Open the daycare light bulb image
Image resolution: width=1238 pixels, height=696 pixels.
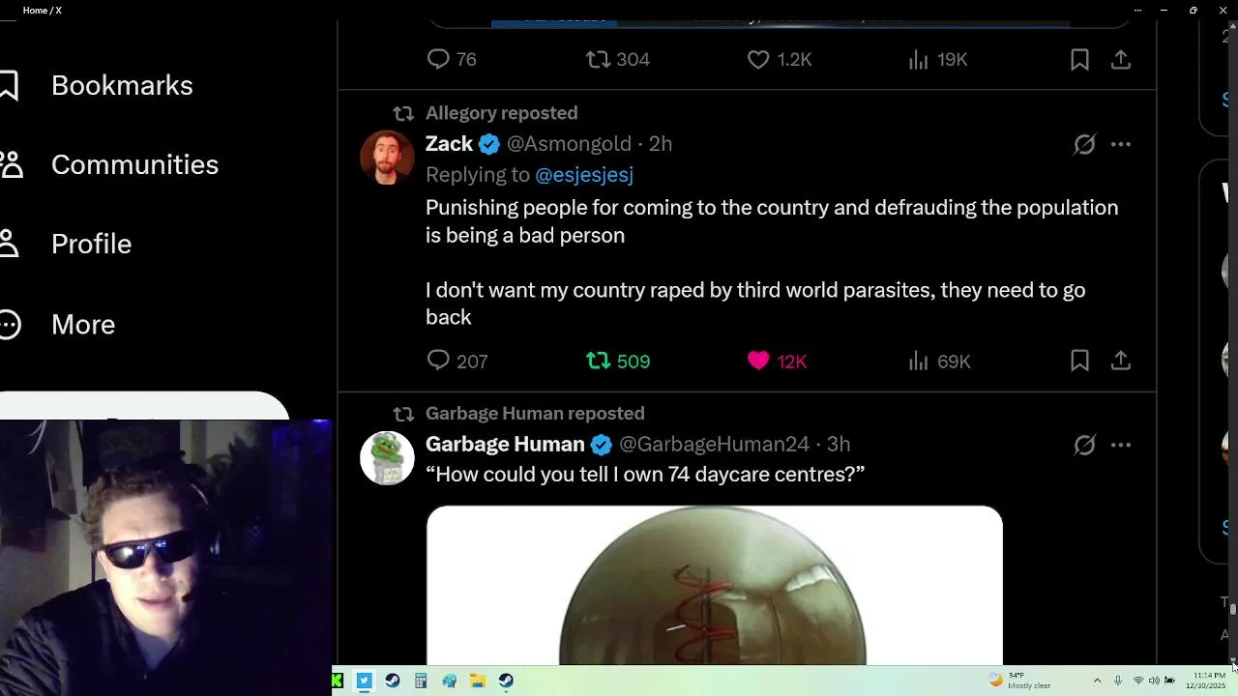coord(714,585)
